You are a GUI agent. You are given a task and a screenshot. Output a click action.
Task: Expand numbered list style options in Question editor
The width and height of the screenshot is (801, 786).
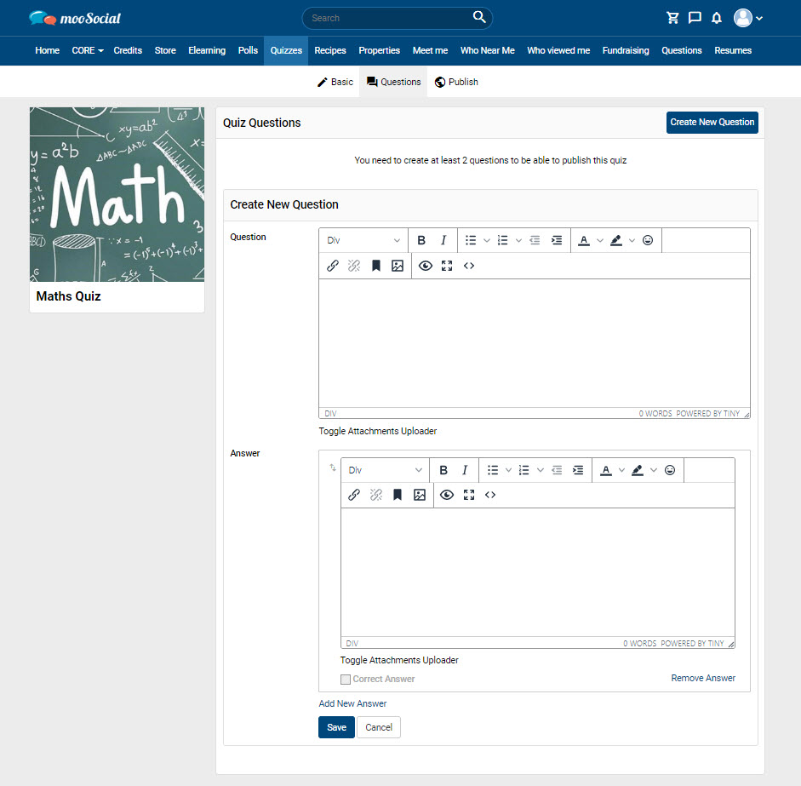point(518,240)
